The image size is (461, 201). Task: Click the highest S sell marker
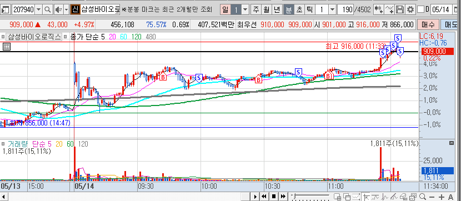(398, 38)
